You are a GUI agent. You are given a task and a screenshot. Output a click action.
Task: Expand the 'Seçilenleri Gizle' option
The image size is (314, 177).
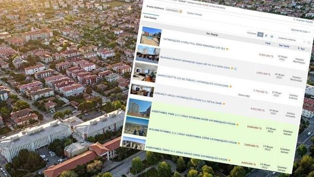[x=300, y=31]
